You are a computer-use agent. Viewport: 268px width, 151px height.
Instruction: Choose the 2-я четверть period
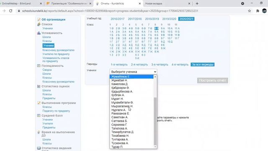pos(139,65)
